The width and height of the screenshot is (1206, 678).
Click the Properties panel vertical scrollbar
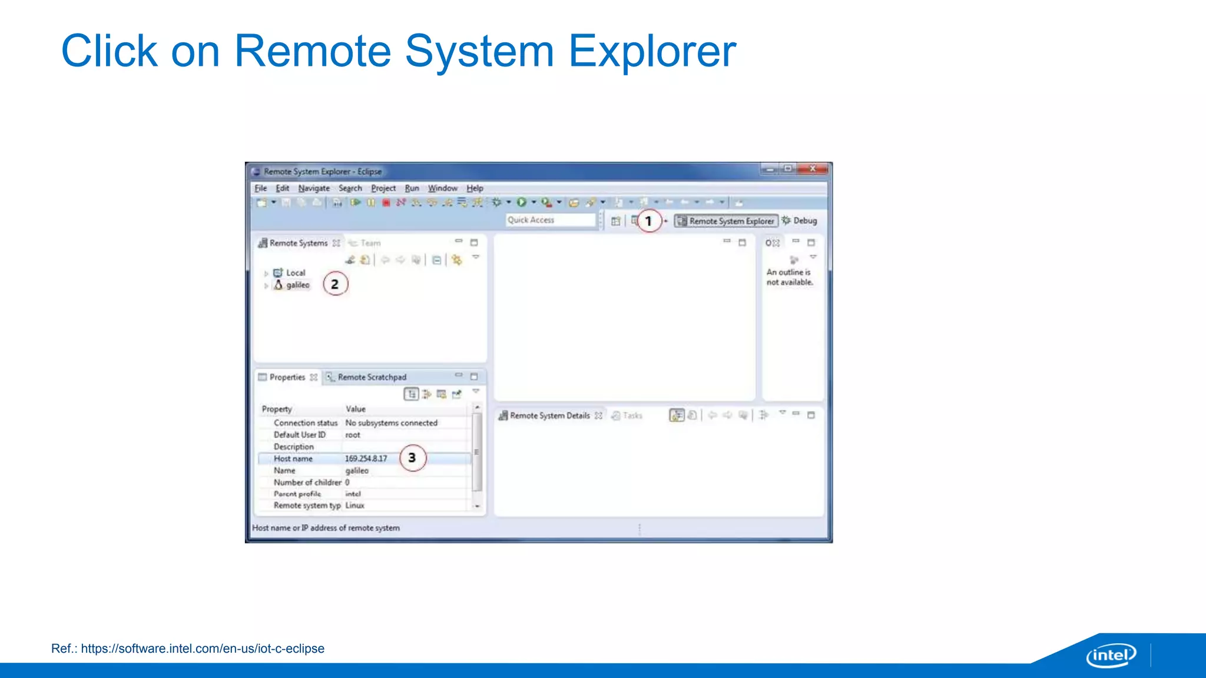(x=477, y=453)
